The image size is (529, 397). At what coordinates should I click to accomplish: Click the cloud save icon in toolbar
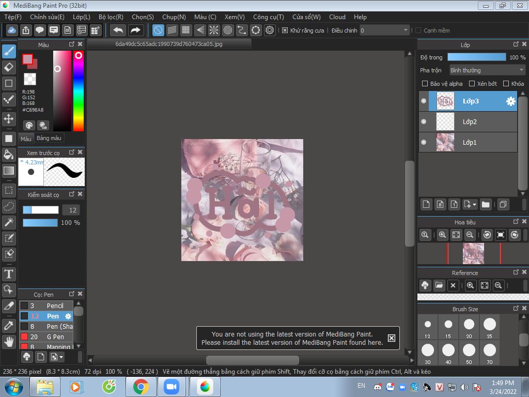click(11, 30)
